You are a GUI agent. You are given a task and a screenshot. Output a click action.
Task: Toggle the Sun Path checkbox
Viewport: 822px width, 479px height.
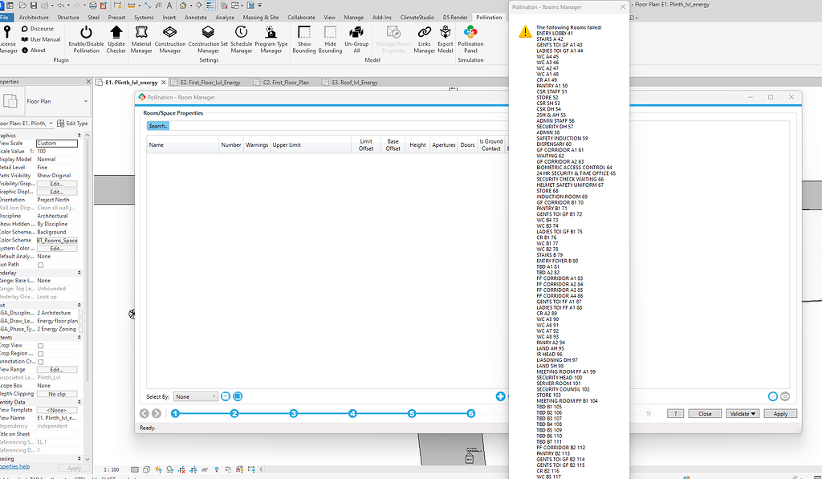coord(40,266)
